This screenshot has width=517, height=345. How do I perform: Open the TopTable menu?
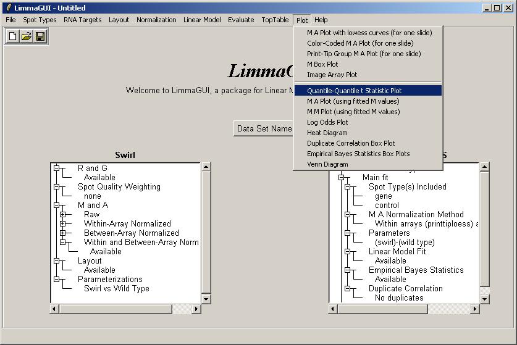[x=274, y=20]
